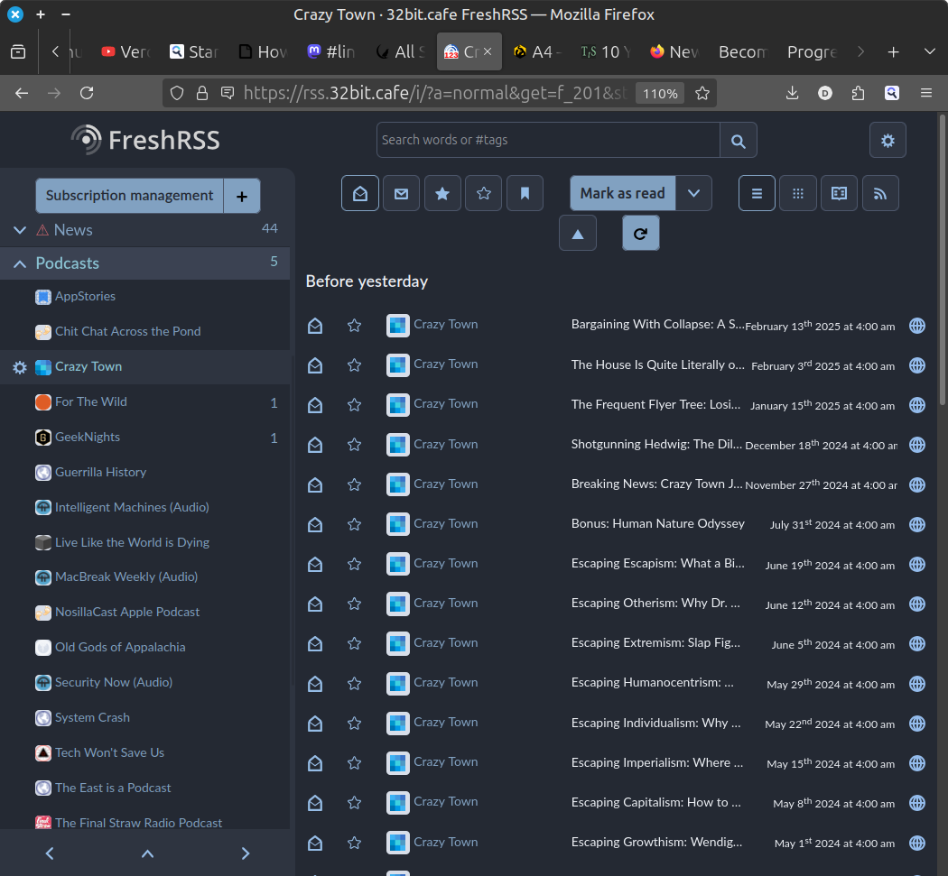
Task: Open Crazy Town feed settings gear
Action: (x=19, y=366)
